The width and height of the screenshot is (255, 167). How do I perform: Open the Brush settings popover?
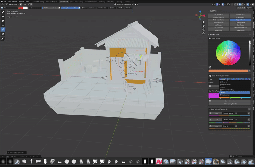click(84, 8)
